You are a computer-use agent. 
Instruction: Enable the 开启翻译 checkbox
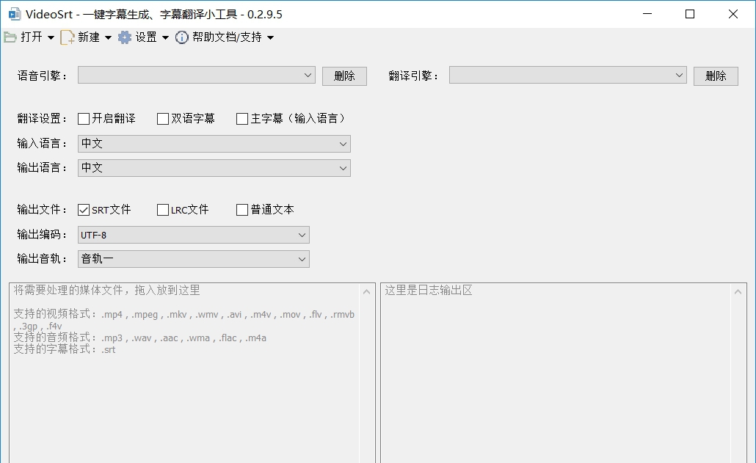[83, 118]
